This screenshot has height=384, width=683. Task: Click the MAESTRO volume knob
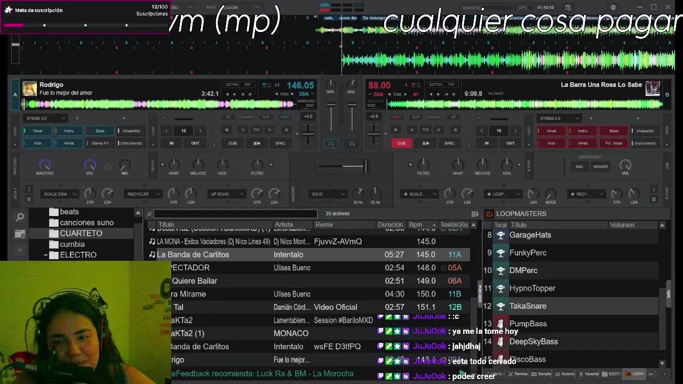(x=45, y=165)
